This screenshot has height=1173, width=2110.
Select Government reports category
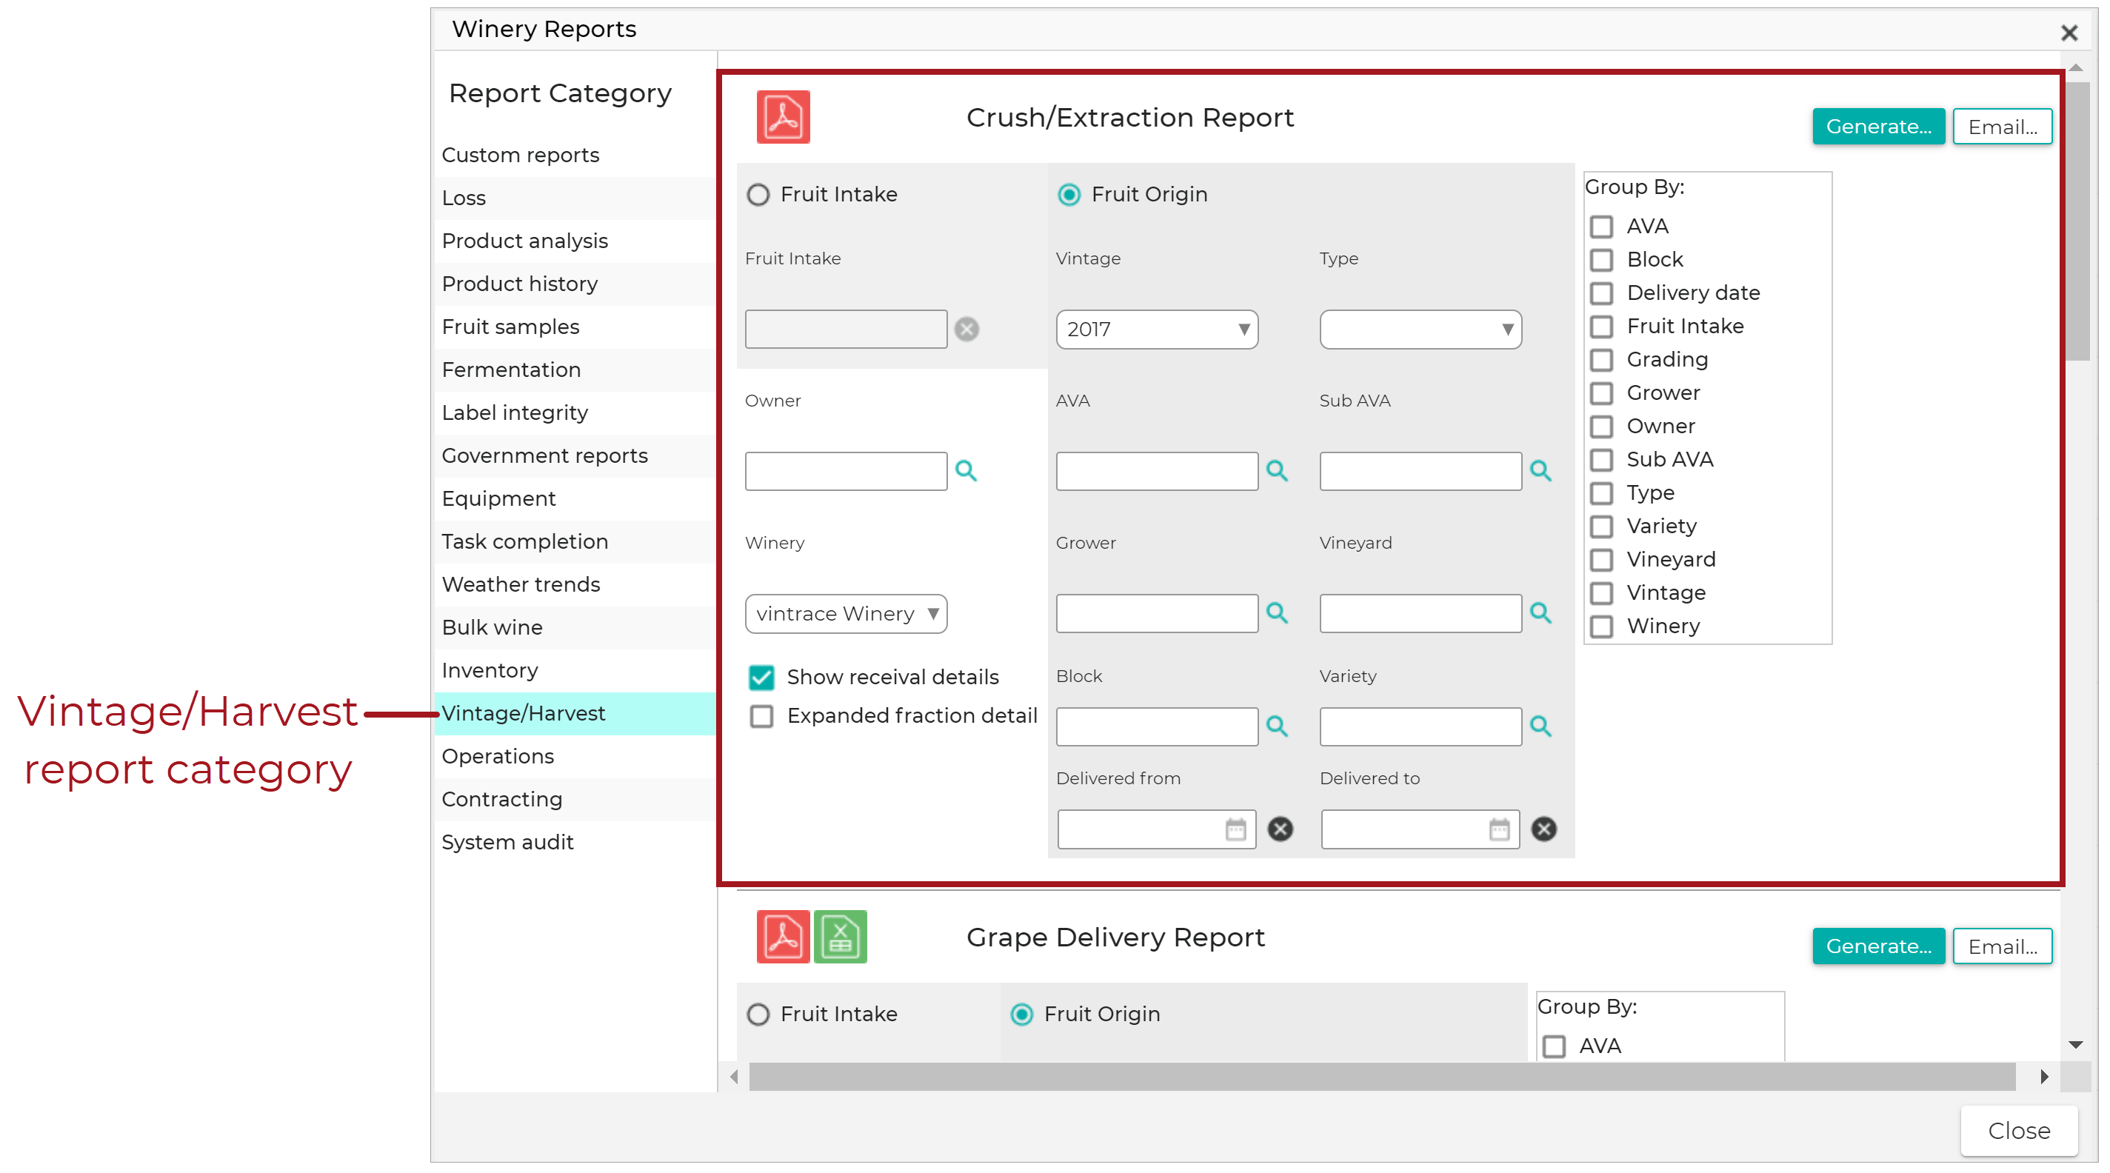574,455
